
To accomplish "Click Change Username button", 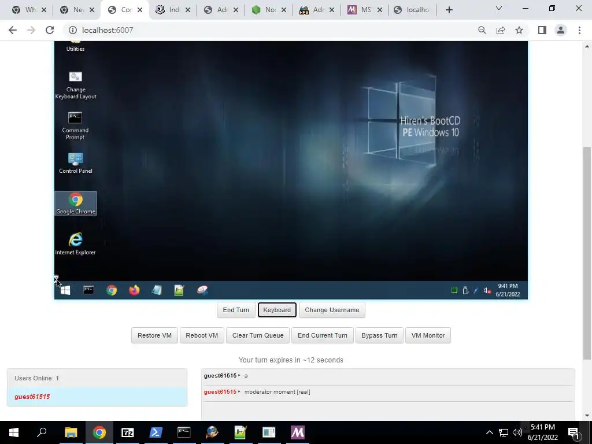I will click(x=332, y=310).
